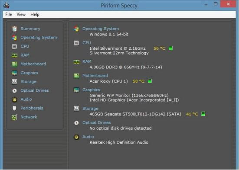
Task: Select the Network card sidebar icon
Action: point(14,117)
